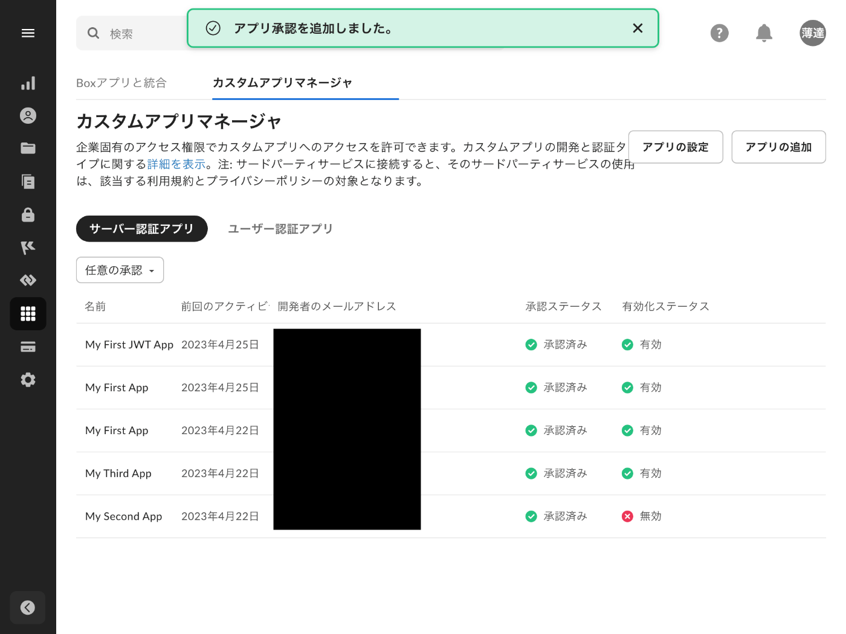Click the approved status icon for My First JWT App
Image resolution: width=846 pixels, height=634 pixels.
coord(531,345)
